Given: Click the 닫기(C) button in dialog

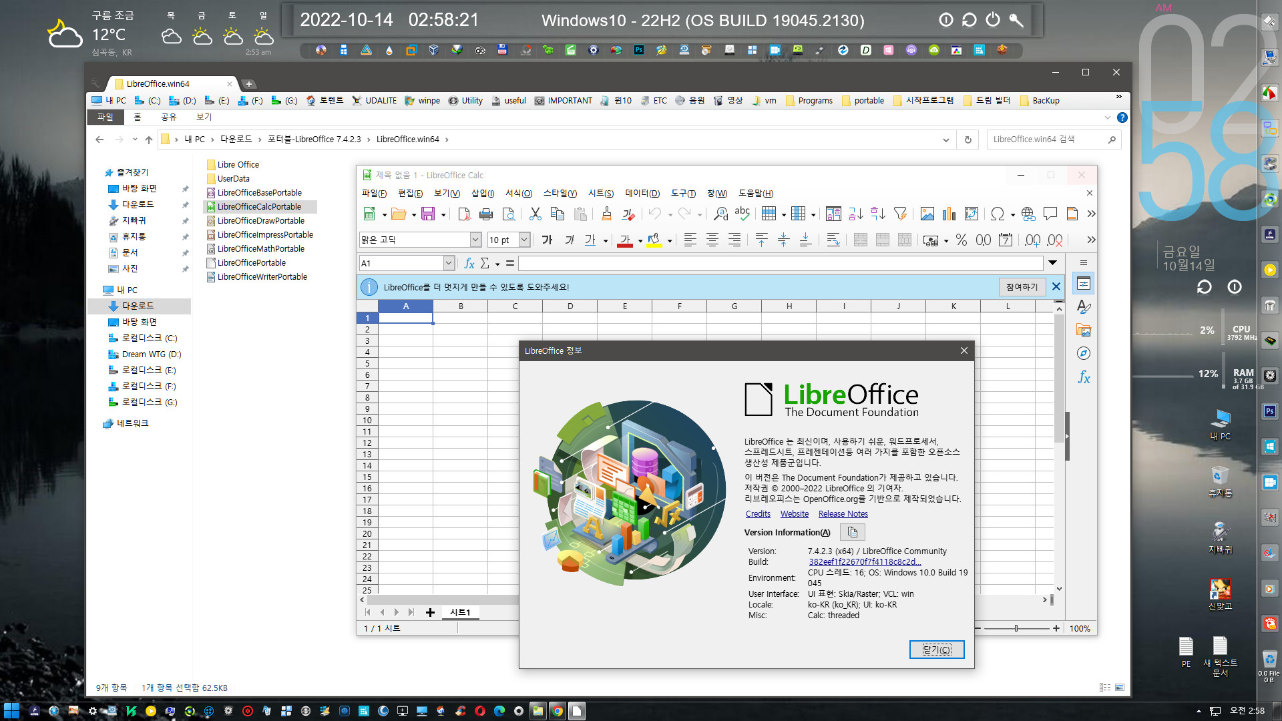Looking at the screenshot, I should (937, 650).
